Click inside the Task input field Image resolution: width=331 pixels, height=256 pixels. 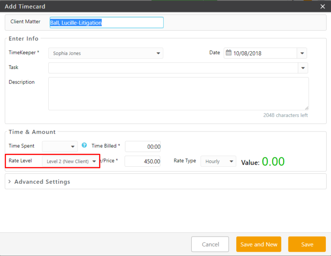point(172,68)
